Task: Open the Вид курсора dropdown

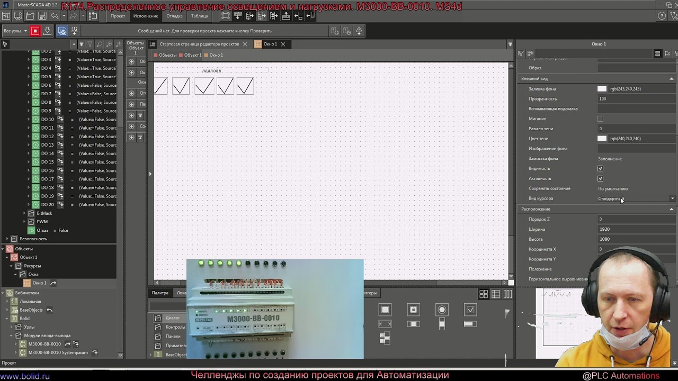Action: pyautogui.click(x=637, y=199)
